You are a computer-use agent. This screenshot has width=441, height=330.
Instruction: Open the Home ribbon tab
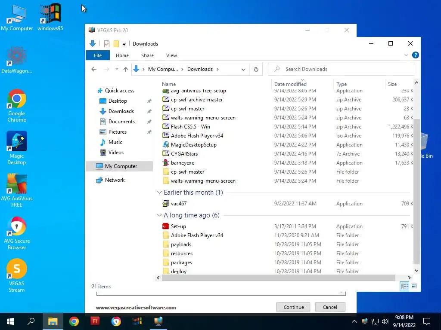point(122,55)
